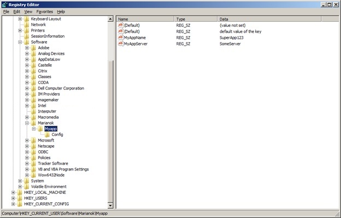The width and height of the screenshot is (341, 218).
Task: Expand the IM Providers node
Action: coord(27,94)
